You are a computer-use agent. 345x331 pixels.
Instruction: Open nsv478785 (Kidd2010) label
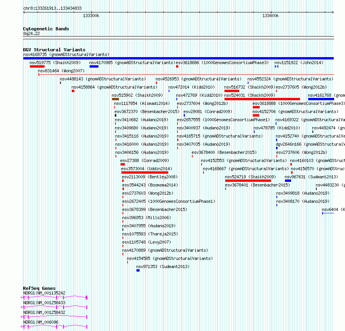click(277, 128)
